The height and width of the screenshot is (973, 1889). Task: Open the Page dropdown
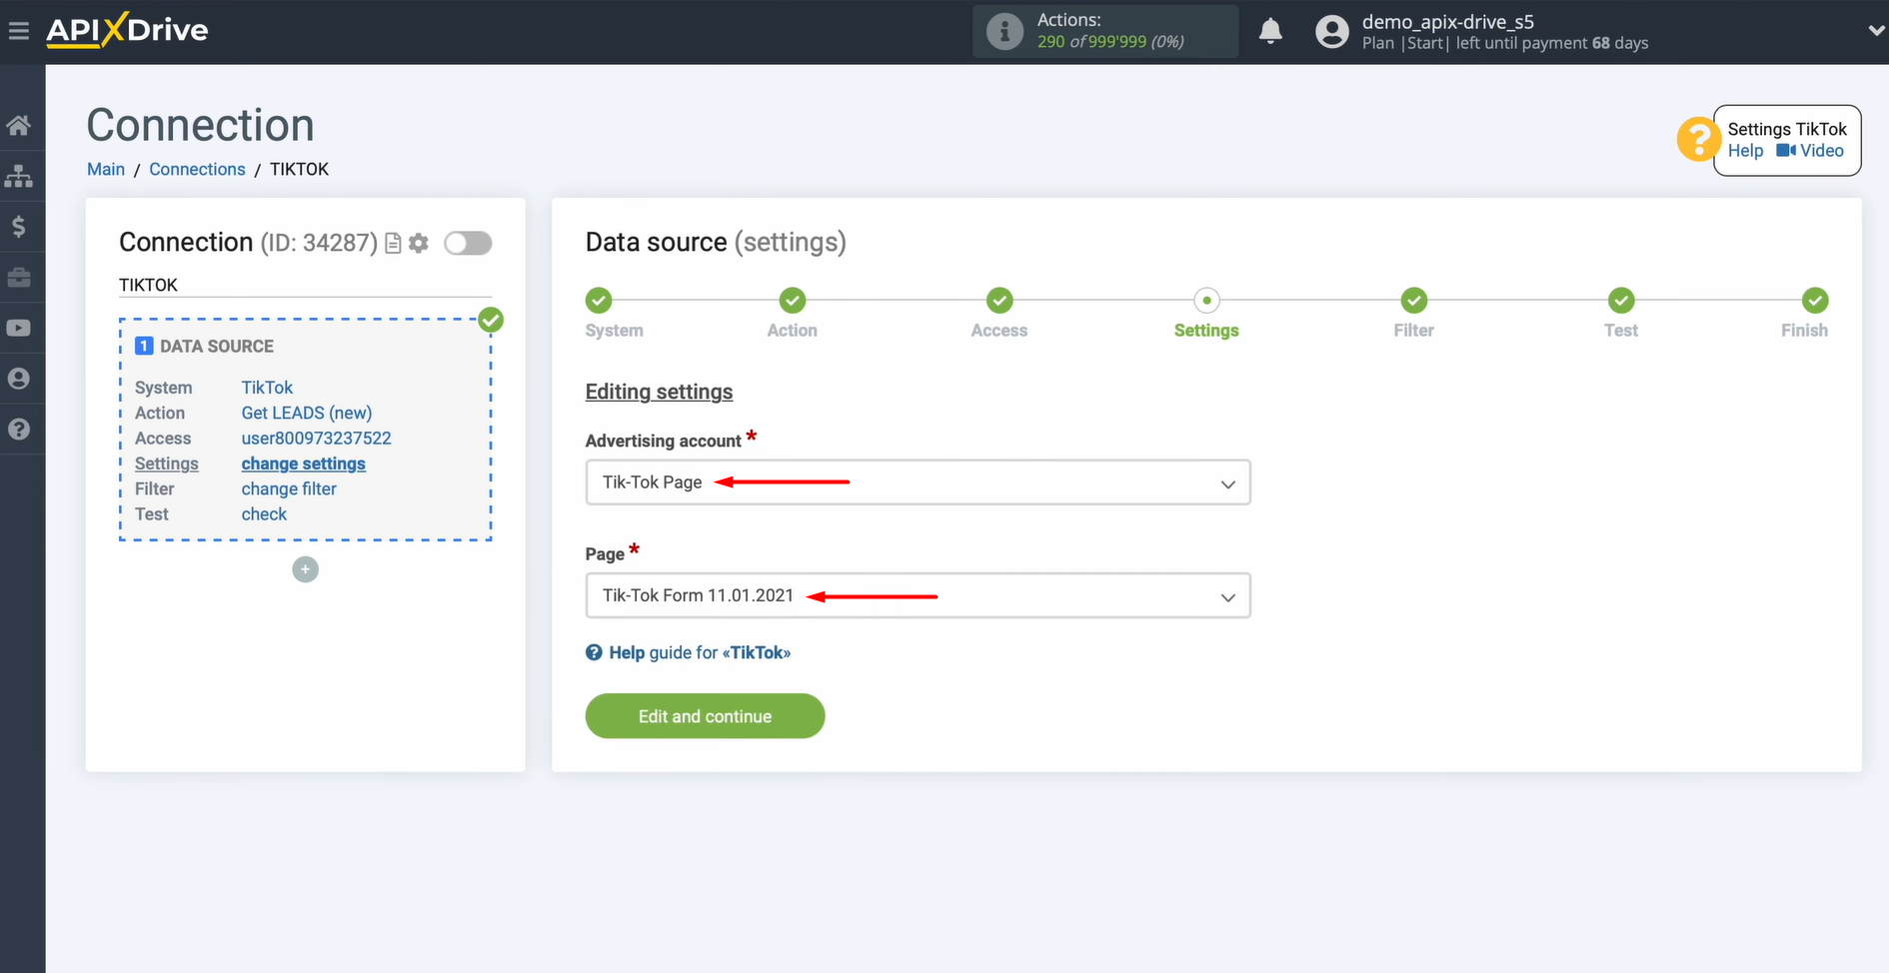[x=918, y=595]
